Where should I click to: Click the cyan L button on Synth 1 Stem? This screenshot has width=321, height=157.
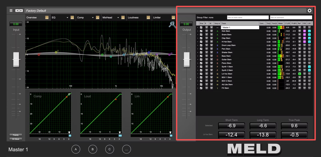click(x=309, y=67)
